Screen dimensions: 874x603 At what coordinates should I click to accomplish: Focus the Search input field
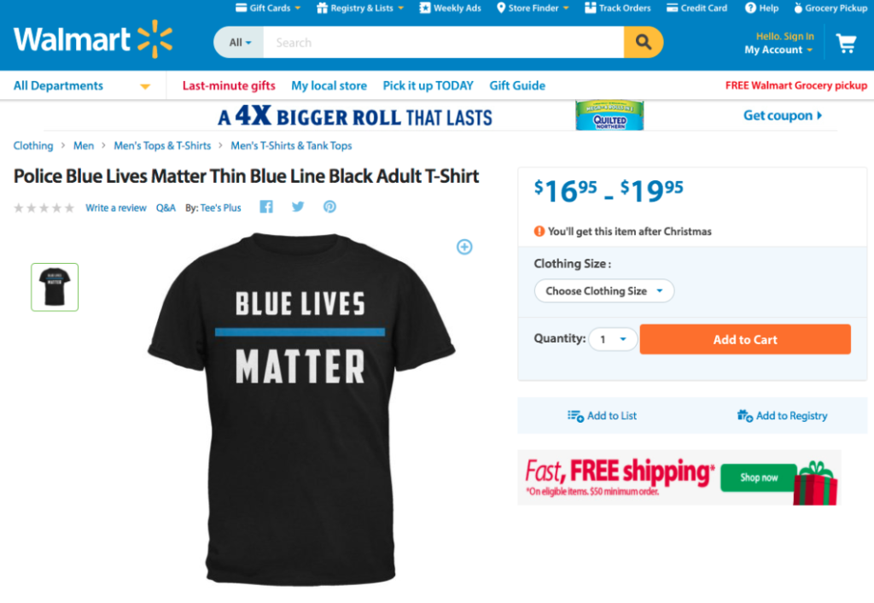tap(443, 43)
